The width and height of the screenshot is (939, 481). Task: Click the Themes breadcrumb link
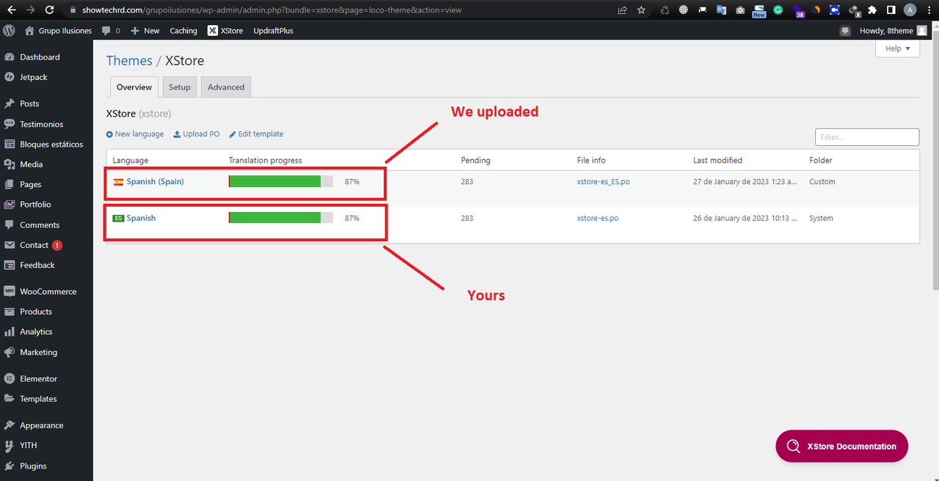(129, 61)
